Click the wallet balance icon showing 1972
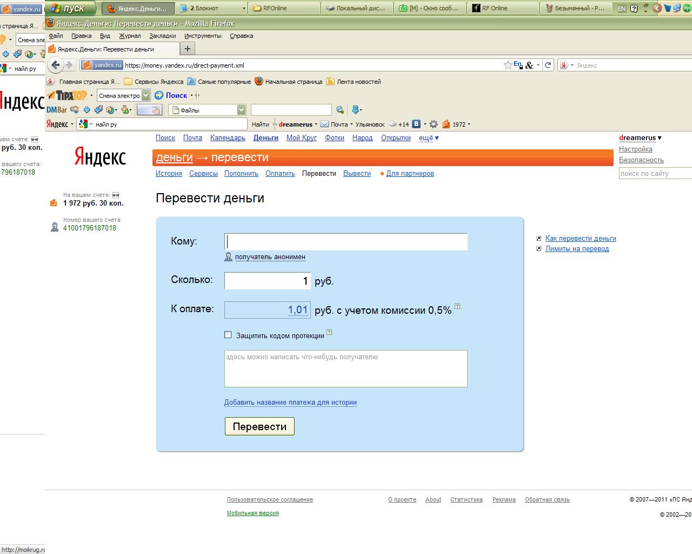The height and width of the screenshot is (554, 692). (x=446, y=124)
